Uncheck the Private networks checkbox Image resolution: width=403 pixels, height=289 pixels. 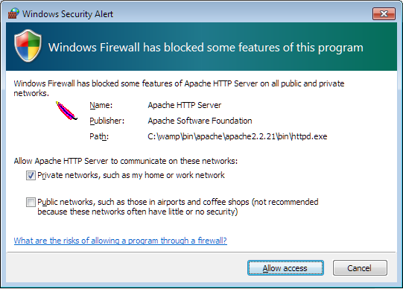pyautogui.click(x=31, y=176)
